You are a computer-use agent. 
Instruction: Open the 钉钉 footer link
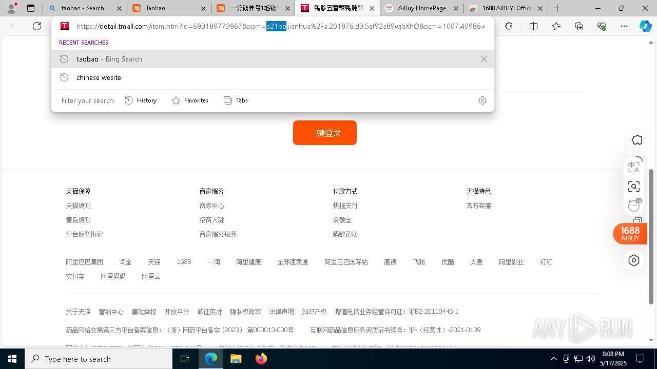[x=546, y=262]
